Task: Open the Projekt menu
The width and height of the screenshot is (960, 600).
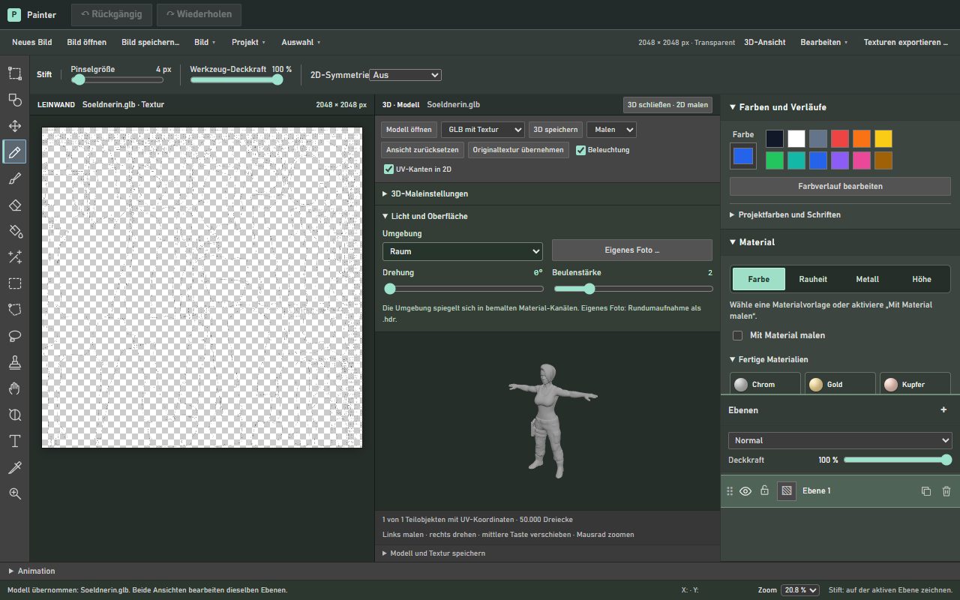Action: 249,43
